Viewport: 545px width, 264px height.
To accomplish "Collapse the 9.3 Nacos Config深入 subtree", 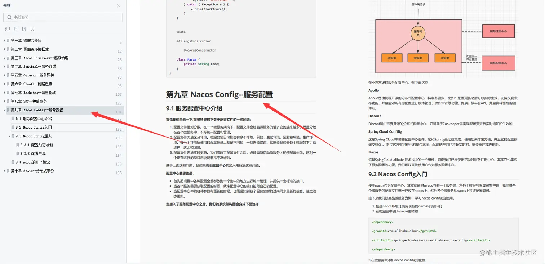I will (x=9, y=136).
